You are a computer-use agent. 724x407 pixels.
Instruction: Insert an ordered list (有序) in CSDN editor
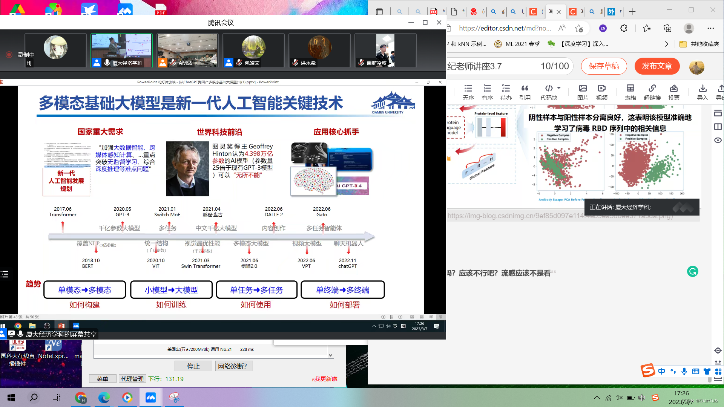pyautogui.click(x=487, y=92)
